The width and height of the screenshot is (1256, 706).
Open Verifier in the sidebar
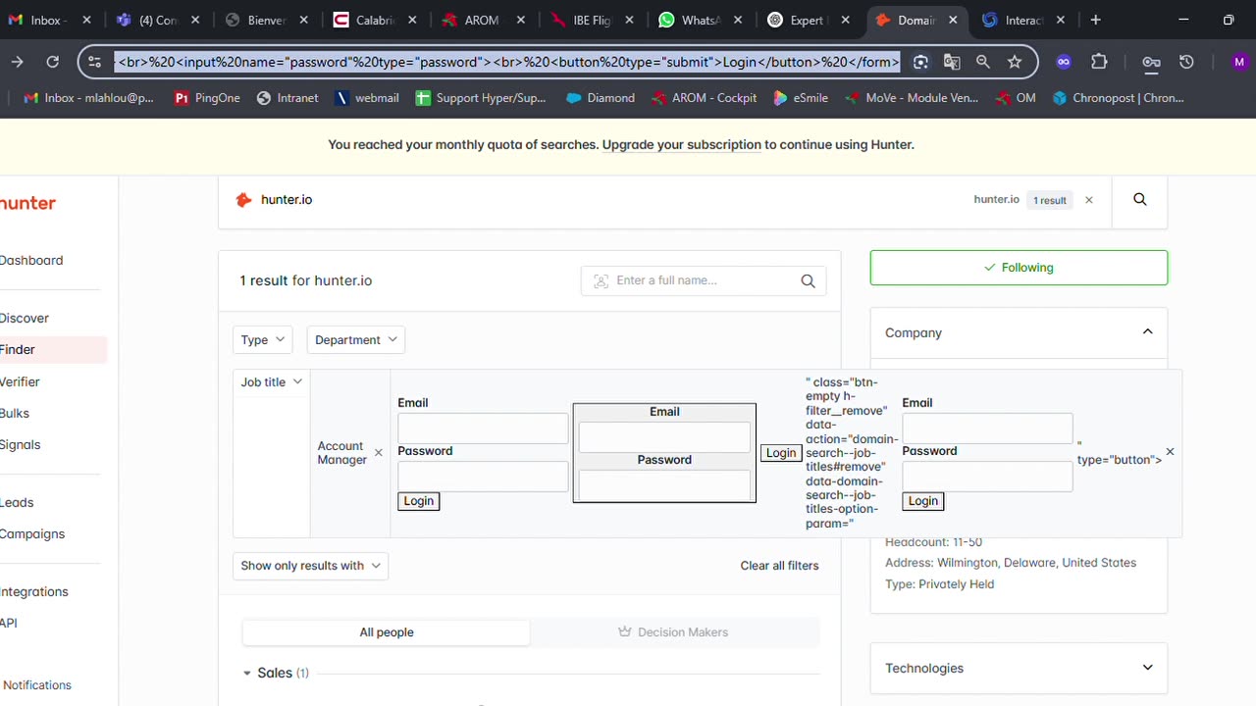coord(20,381)
